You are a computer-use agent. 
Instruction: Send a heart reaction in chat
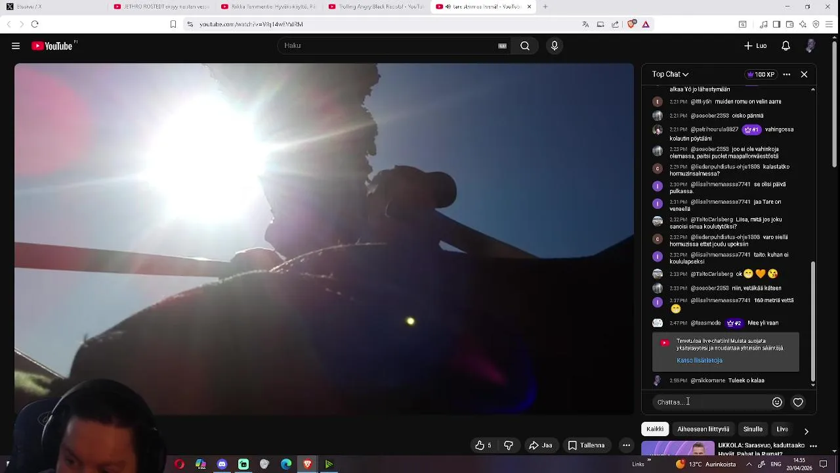[798, 402]
